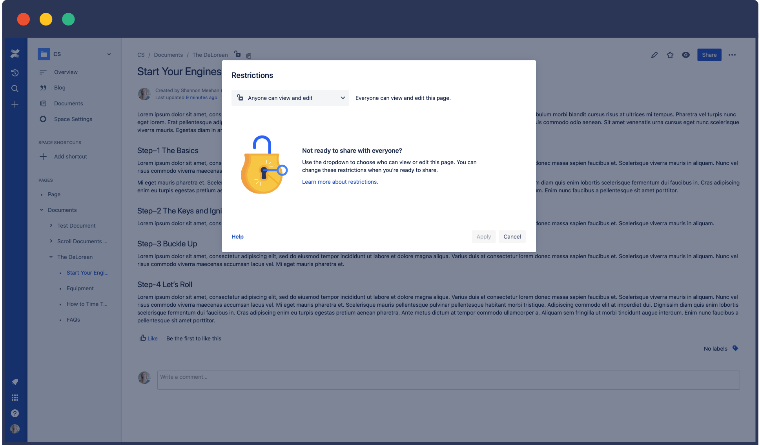Click the Help link in dialog
Image resolution: width=760 pixels, height=445 pixels.
pos(237,237)
